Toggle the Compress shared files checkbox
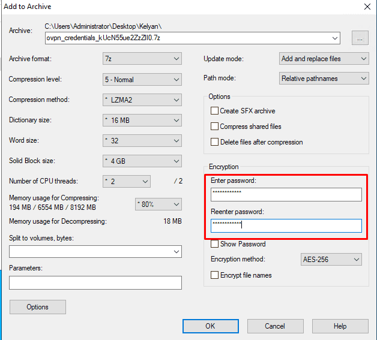377x340 pixels. pos(214,127)
